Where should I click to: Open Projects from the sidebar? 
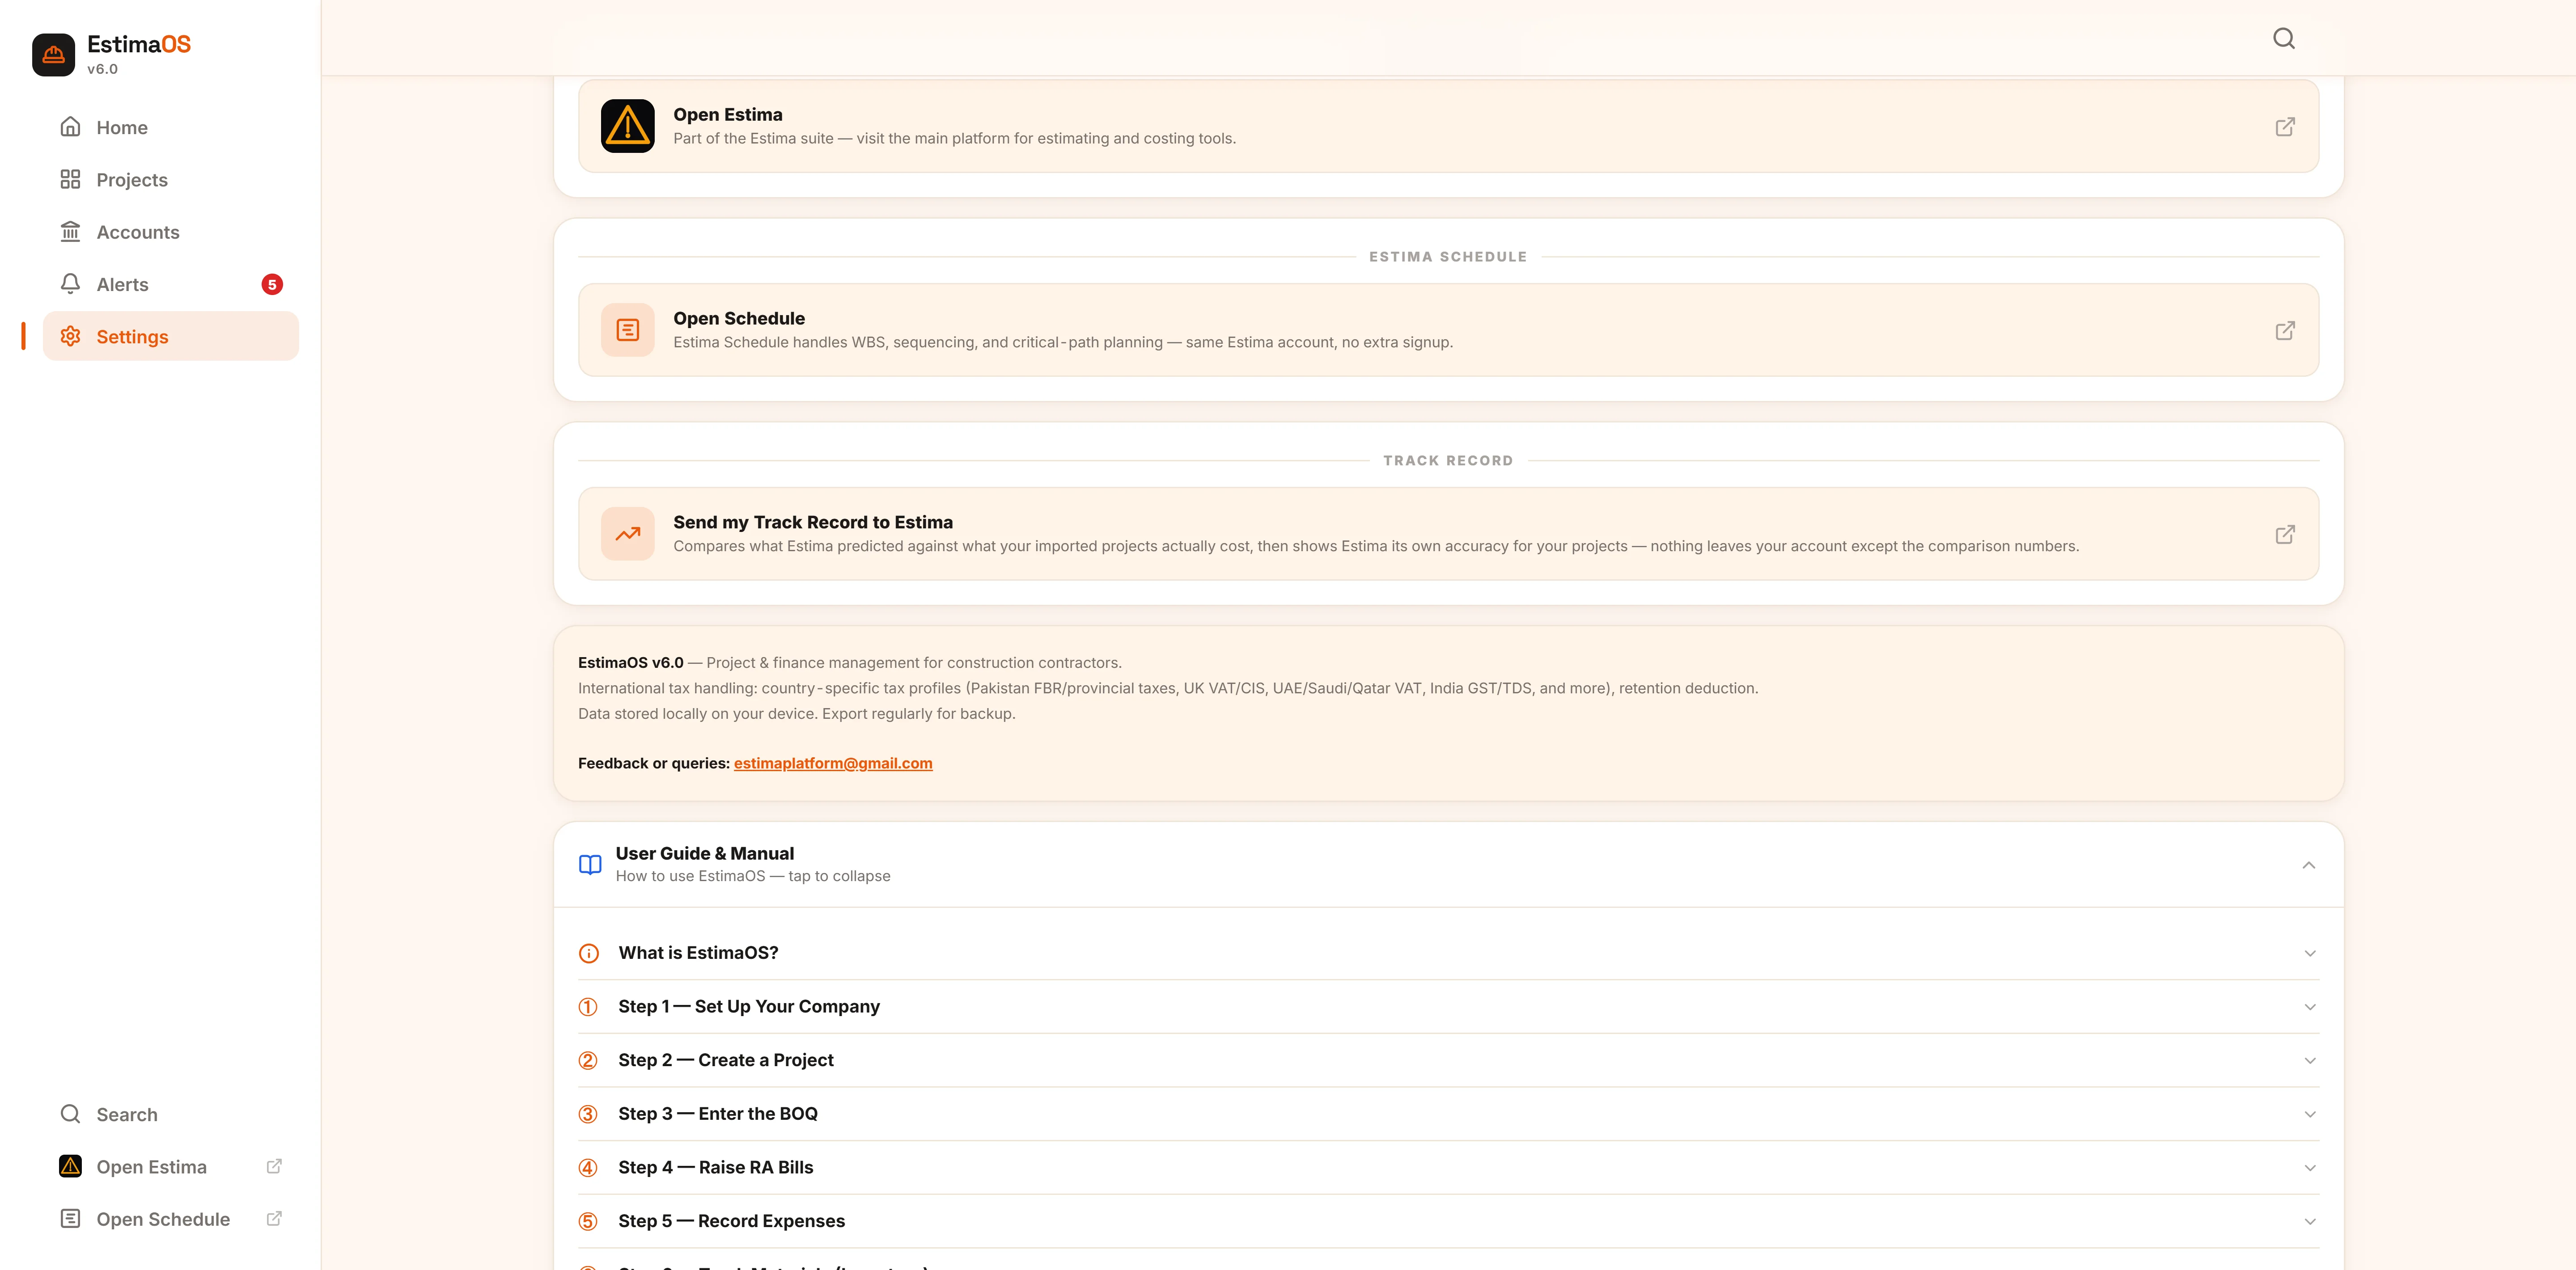171,180
